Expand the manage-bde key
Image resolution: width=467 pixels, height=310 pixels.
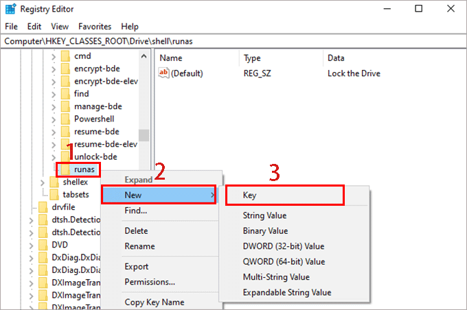(54, 107)
